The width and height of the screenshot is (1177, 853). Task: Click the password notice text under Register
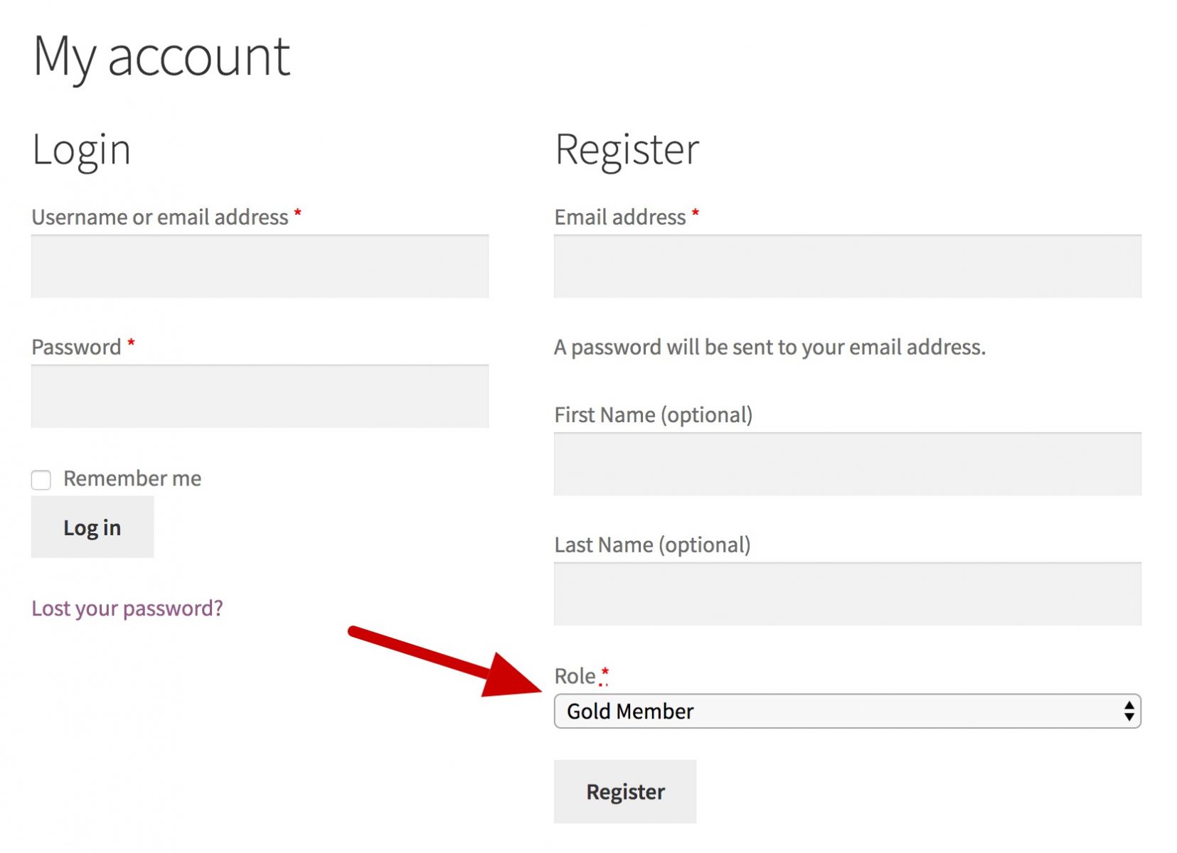pyautogui.click(x=769, y=347)
